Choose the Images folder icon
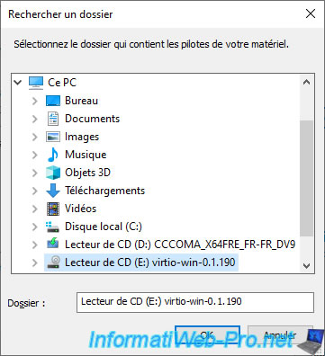Screen dimensions: 325x356 point(53,137)
